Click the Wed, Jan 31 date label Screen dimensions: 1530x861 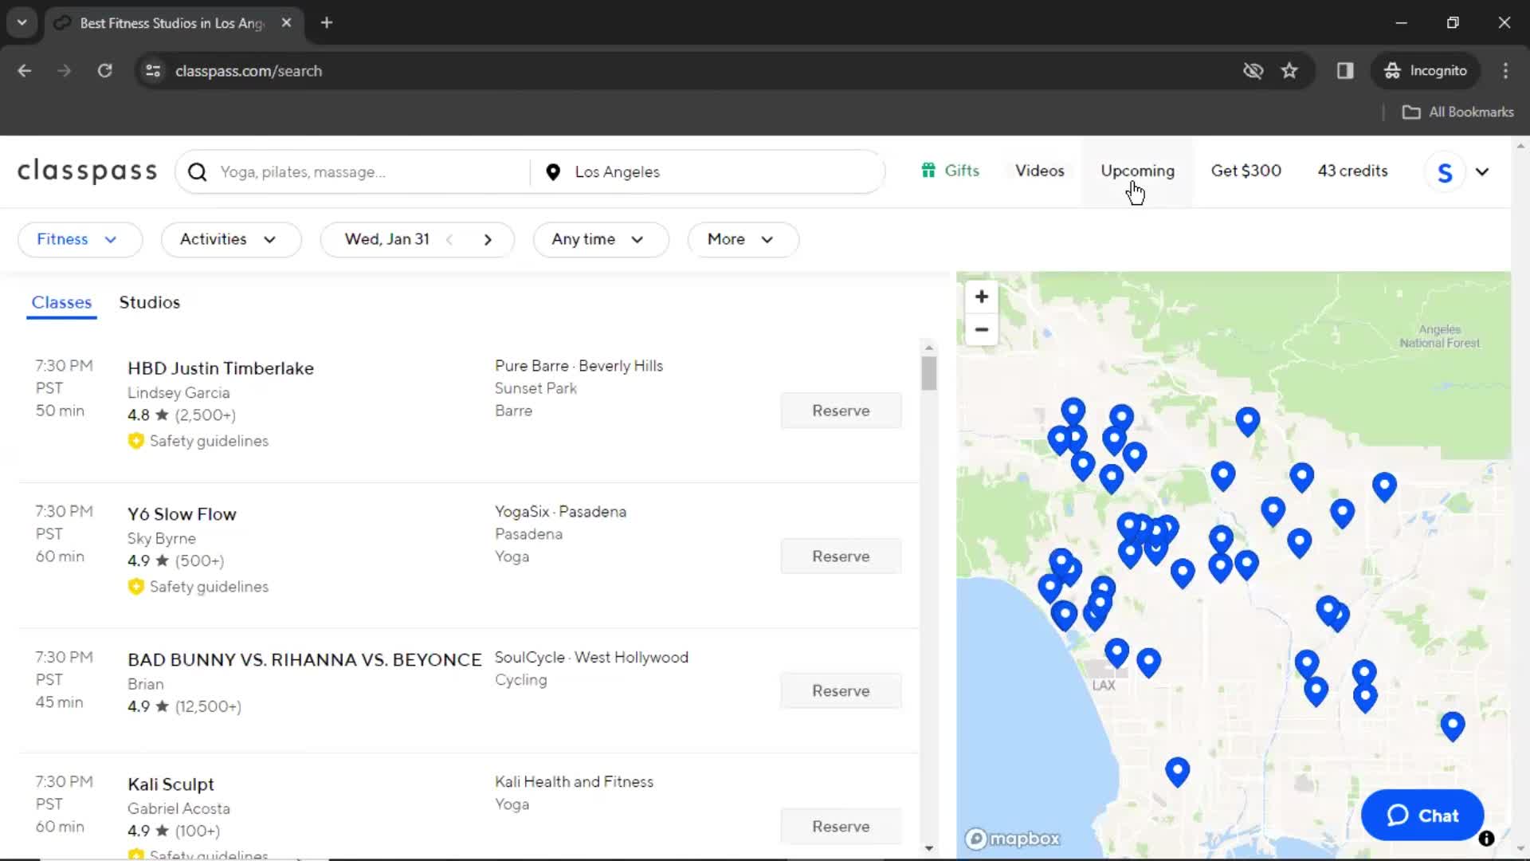point(387,239)
